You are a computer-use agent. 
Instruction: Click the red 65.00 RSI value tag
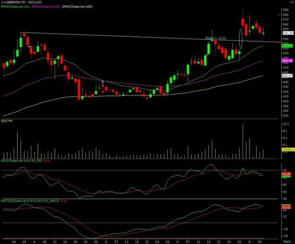tap(286, 174)
